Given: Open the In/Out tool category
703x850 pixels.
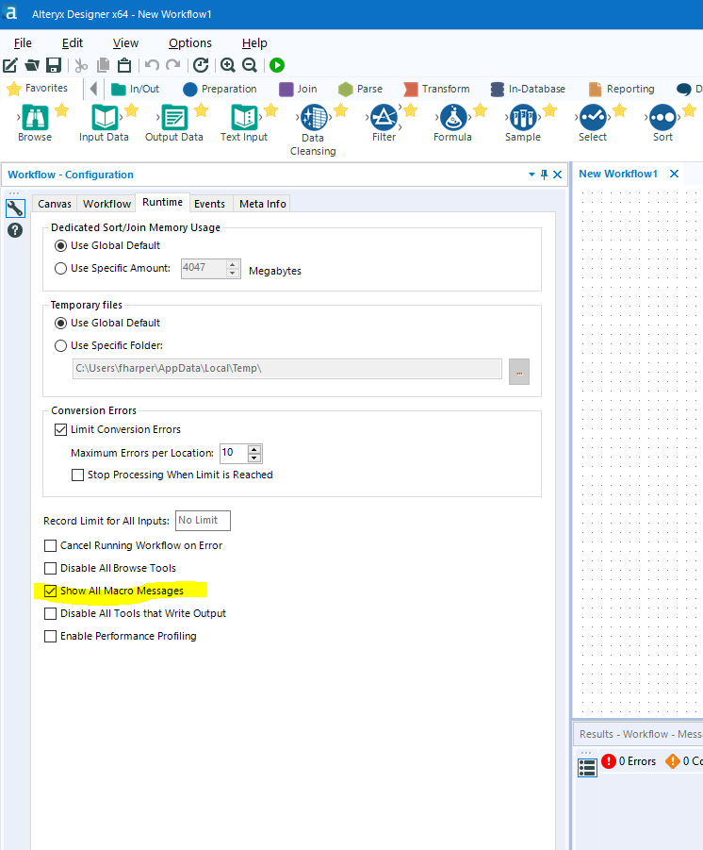Looking at the screenshot, I should click(135, 89).
